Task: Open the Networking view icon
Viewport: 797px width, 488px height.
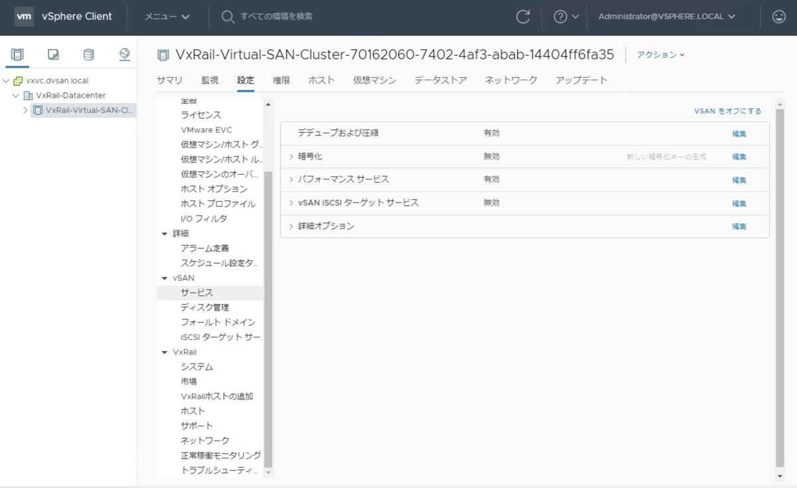Action: tap(124, 54)
